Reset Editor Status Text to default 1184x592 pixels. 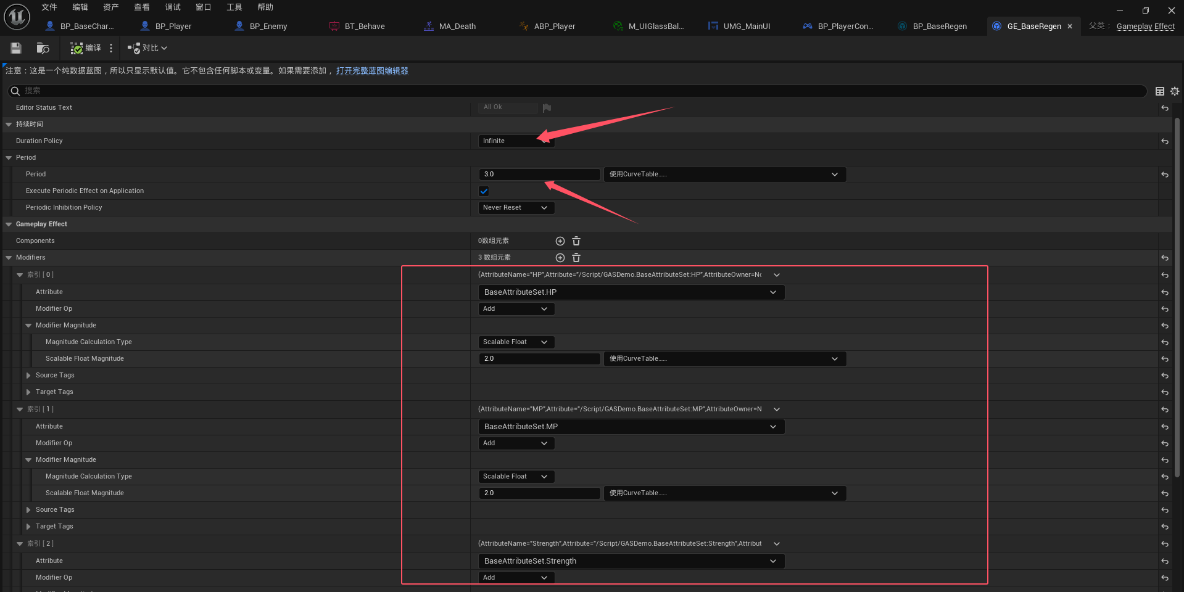(x=1165, y=108)
